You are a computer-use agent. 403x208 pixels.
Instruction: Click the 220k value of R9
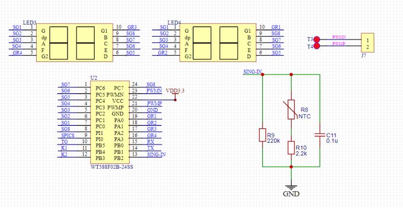point(274,141)
